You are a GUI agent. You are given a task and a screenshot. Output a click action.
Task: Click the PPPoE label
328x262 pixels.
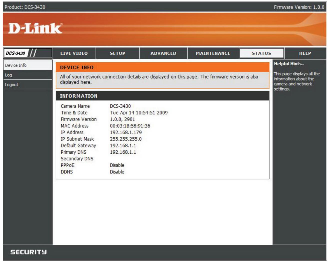(x=67, y=165)
